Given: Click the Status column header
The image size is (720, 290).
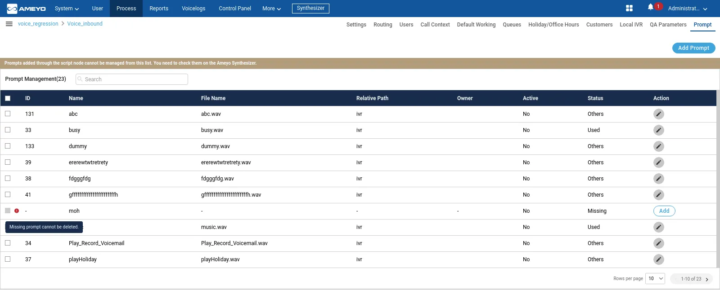Looking at the screenshot, I should click(595, 98).
